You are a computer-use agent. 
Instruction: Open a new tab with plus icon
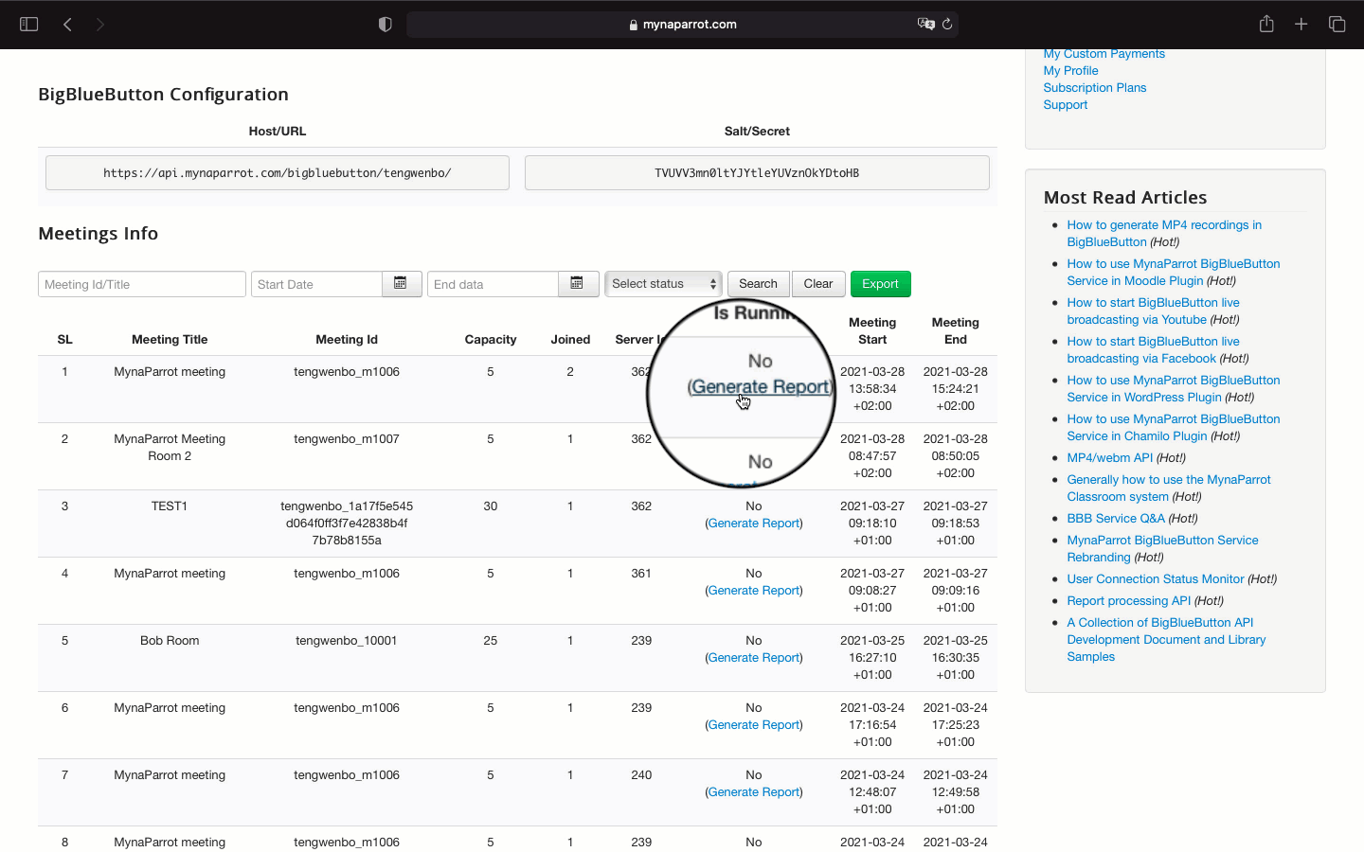pos(1301,24)
